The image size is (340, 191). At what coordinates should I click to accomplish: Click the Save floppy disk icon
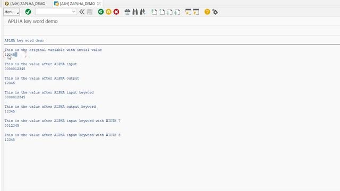[x=90, y=12]
